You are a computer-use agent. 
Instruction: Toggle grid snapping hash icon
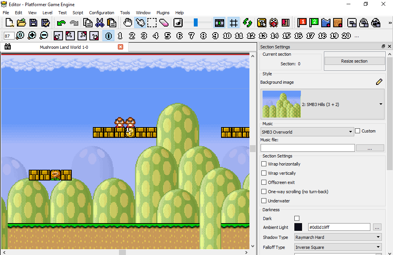pos(234,23)
